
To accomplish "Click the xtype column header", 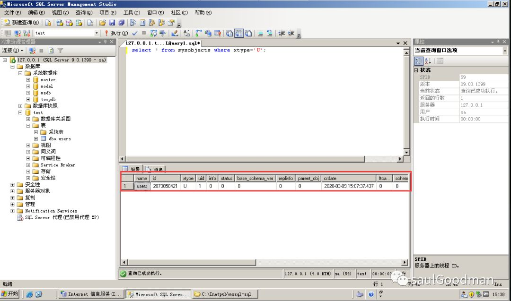I will 188,178.
